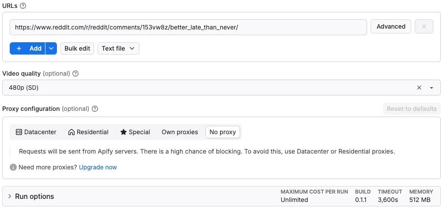Remove the Reddit URL with the X button
Viewport: 443px width, 209px height.
click(424, 26)
